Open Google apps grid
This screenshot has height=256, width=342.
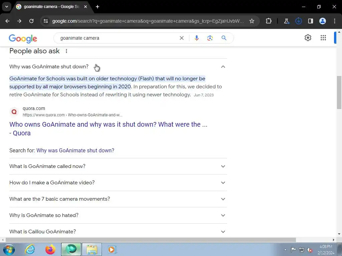tap(323, 38)
